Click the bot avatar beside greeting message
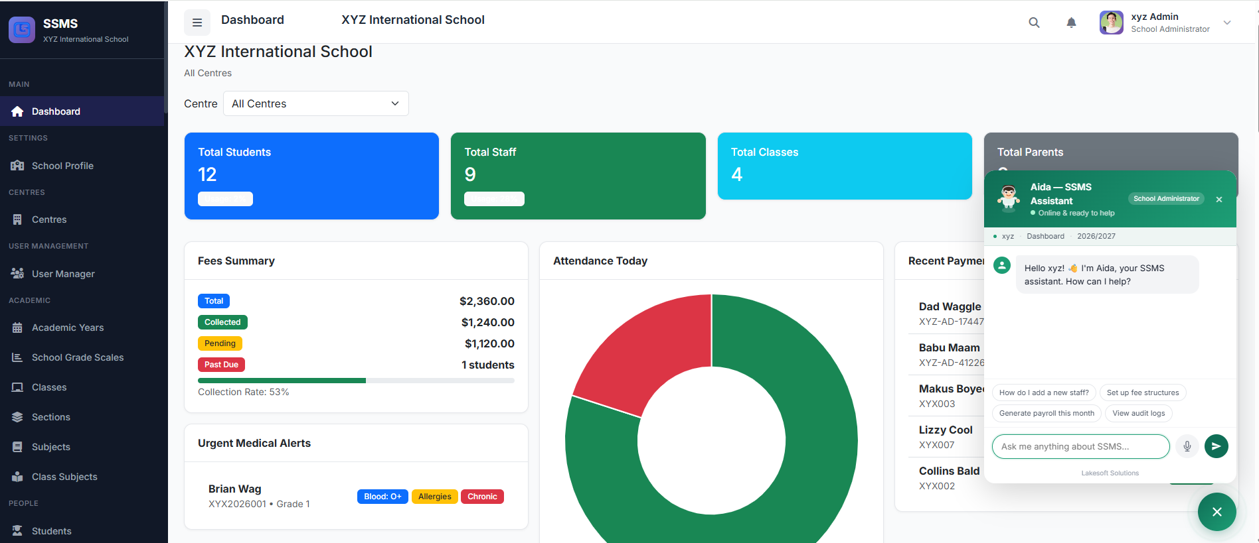This screenshot has width=1259, height=543. pos(1002,266)
